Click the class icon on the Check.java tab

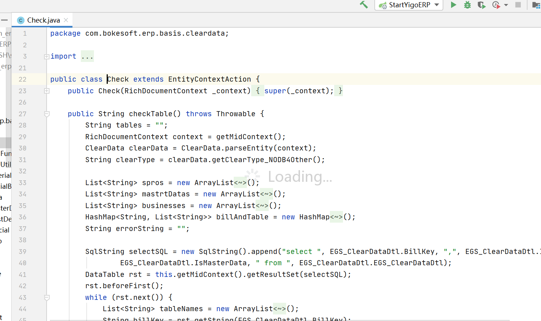click(x=21, y=20)
